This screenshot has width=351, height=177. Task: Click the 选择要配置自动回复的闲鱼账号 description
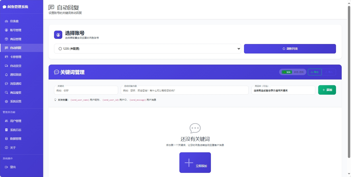pos(82,38)
